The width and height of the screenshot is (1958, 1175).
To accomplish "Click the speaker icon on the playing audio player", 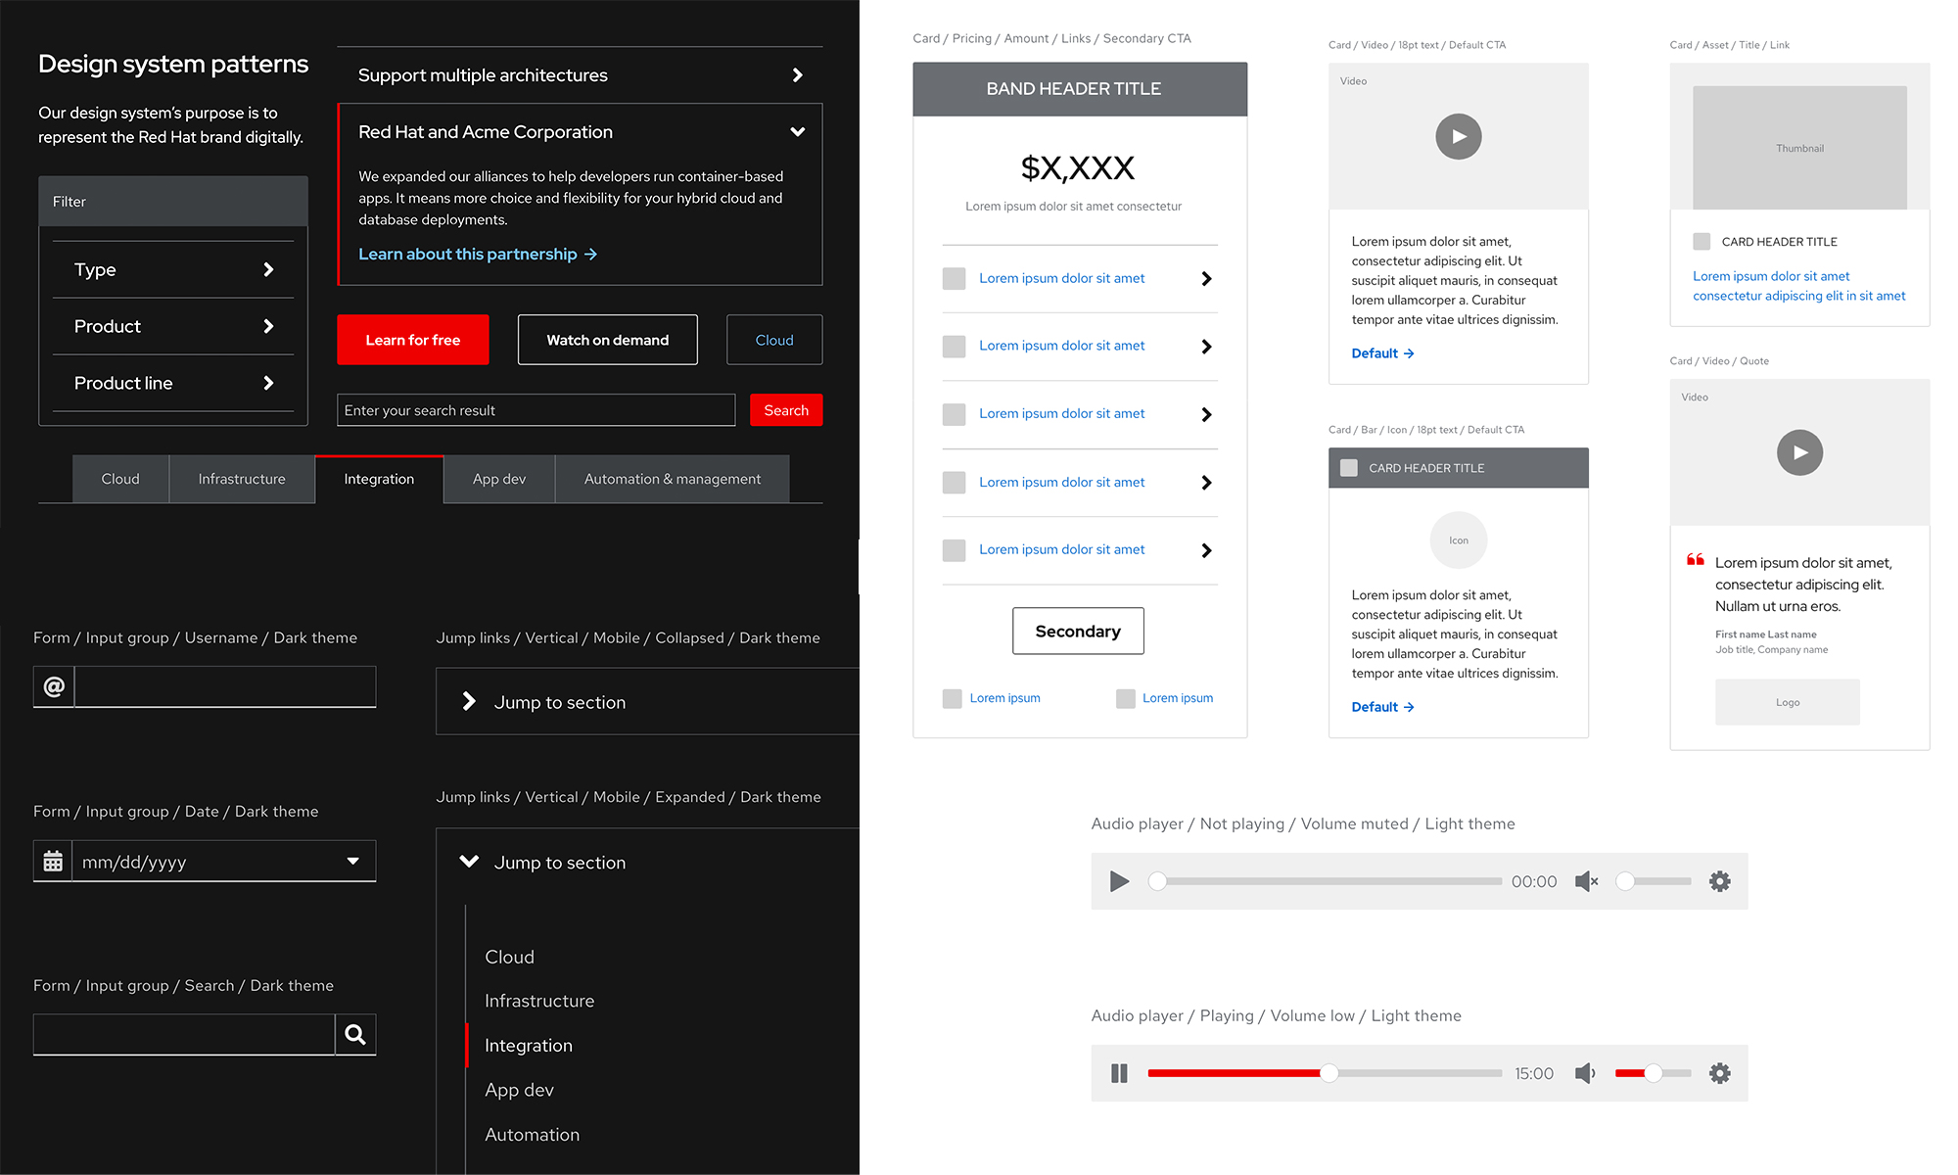I will point(1585,1073).
